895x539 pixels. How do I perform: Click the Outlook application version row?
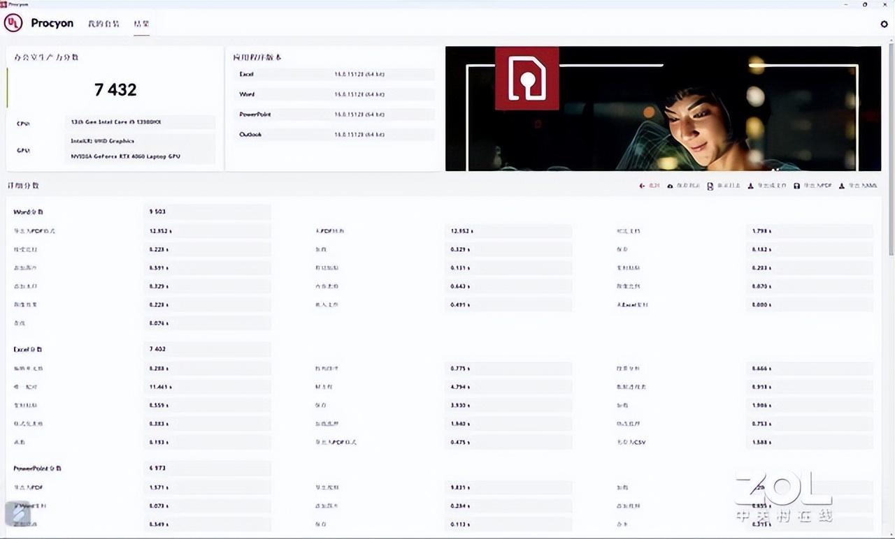point(334,134)
